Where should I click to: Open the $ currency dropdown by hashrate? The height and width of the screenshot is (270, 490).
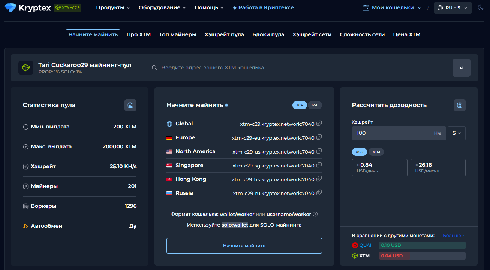click(456, 133)
